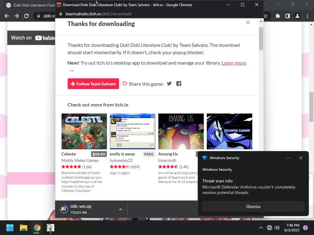
Task: Click back arrow in background Chrome window
Action: [7, 16]
